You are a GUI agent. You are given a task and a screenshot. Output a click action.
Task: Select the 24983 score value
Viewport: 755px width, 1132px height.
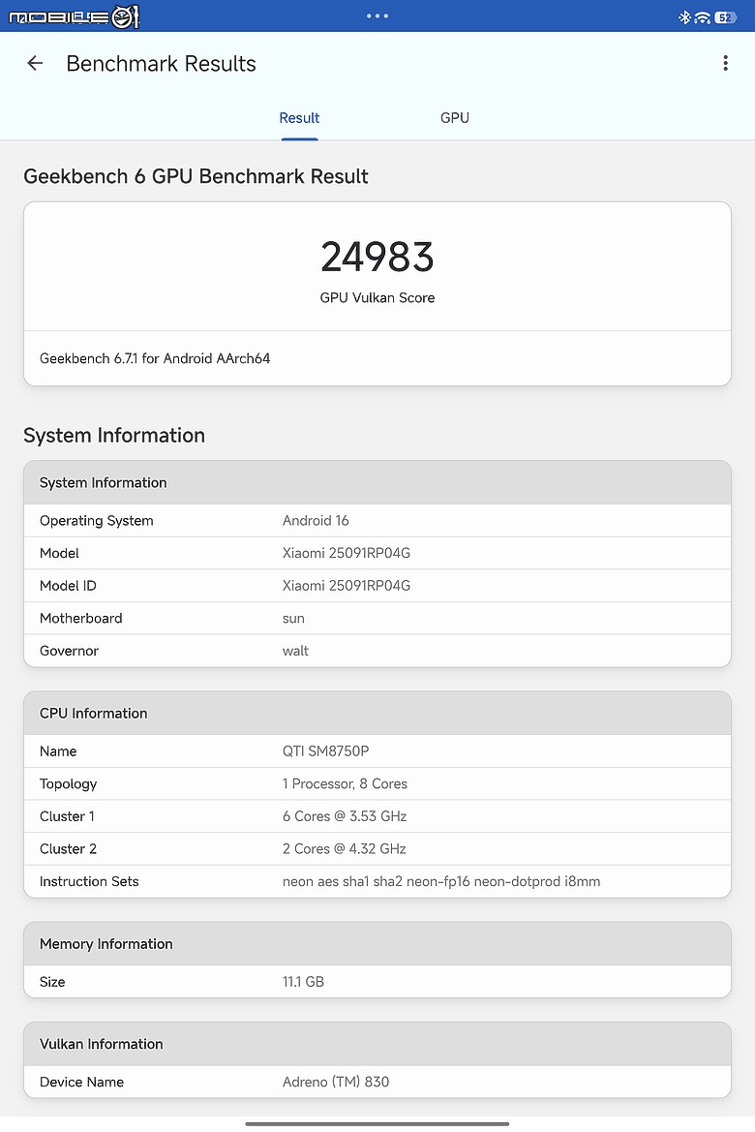(x=377, y=257)
